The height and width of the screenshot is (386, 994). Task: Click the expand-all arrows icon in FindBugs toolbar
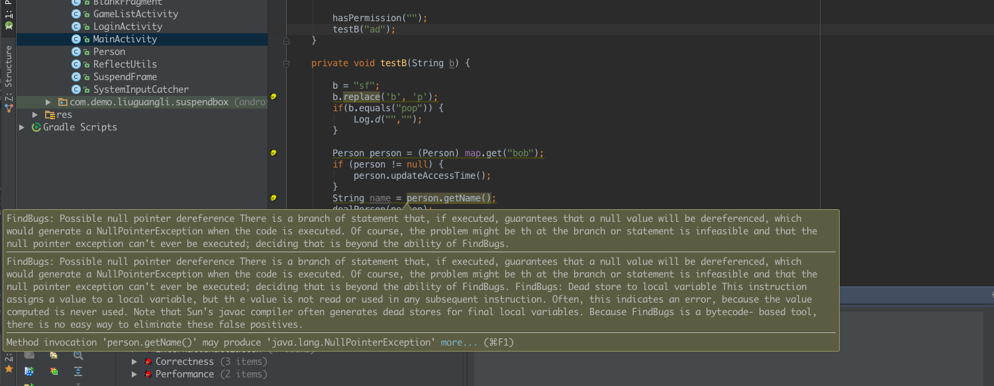[78, 371]
